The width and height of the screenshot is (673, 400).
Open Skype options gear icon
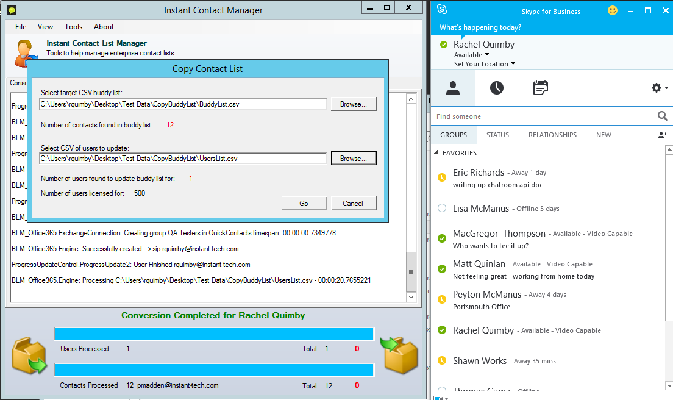pyautogui.click(x=657, y=88)
